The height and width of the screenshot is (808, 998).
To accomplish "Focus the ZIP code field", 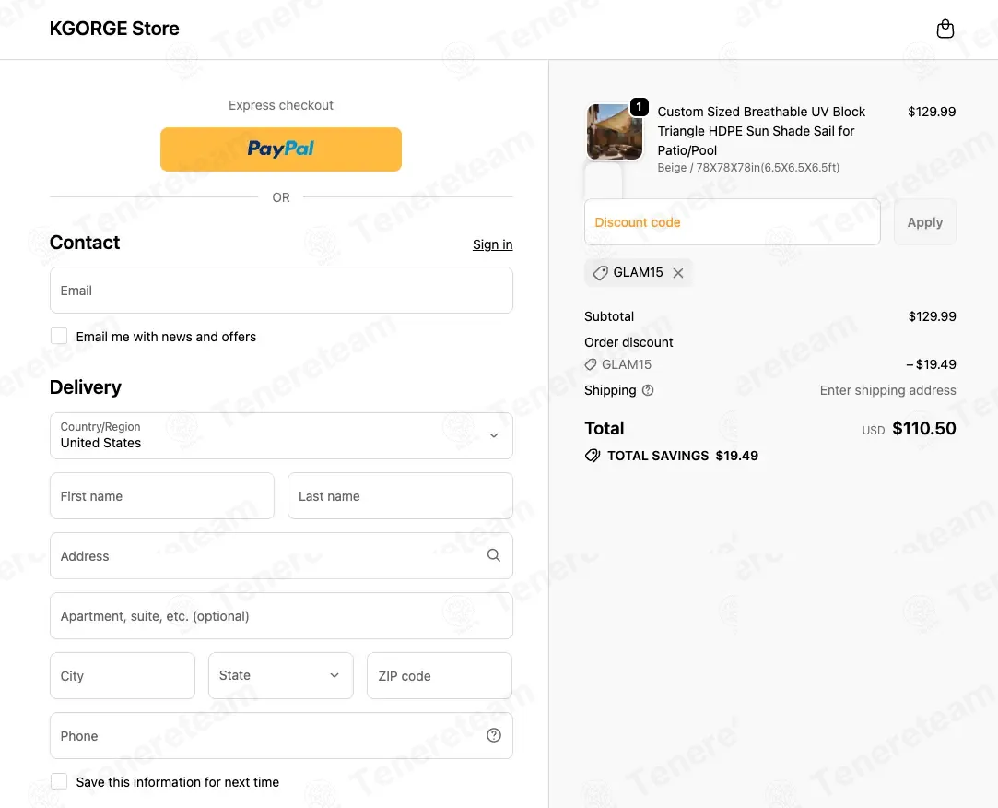I will tap(440, 675).
